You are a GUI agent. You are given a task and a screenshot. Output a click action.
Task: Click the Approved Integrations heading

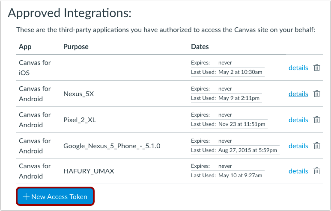pos(69,13)
